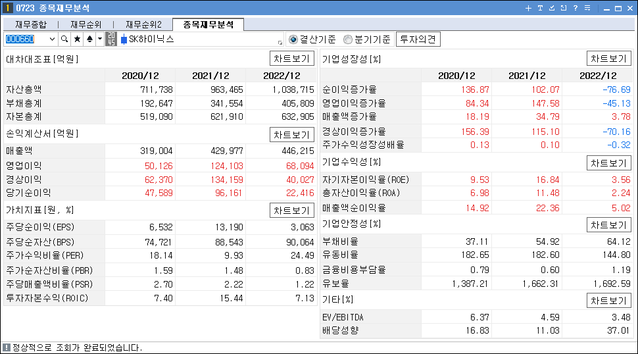This screenshot has width=638, height=354.
Task: Click the 자기자본이익율(ROE) value 16.84
Action: (x=548, y=180)
